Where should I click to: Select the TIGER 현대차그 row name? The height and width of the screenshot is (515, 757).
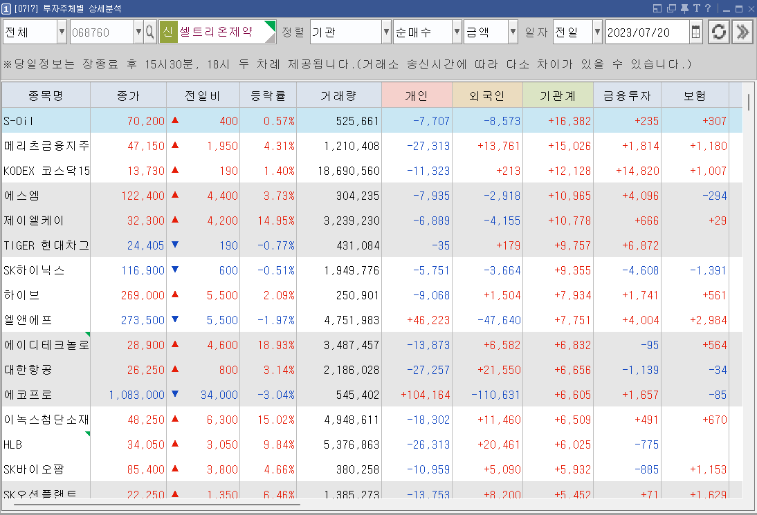[x=46, y=245]
